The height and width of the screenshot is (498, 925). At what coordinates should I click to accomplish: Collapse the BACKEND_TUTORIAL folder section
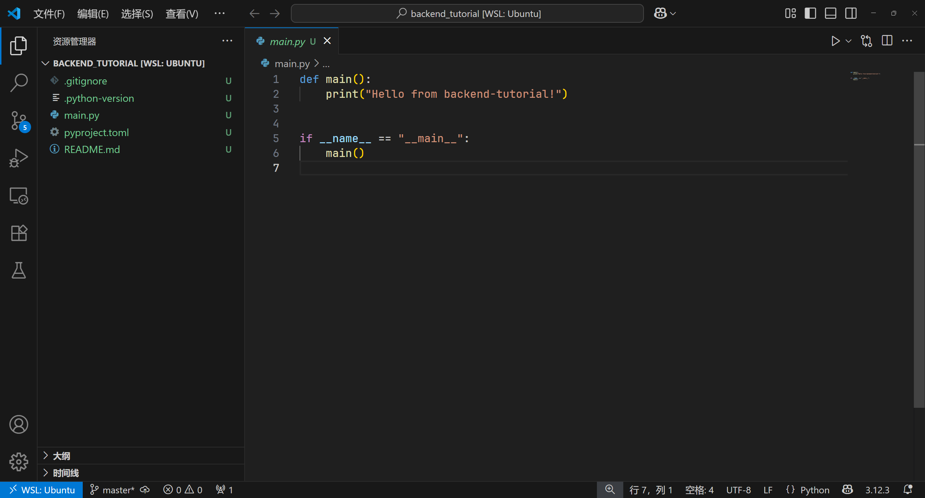(141, 63)
